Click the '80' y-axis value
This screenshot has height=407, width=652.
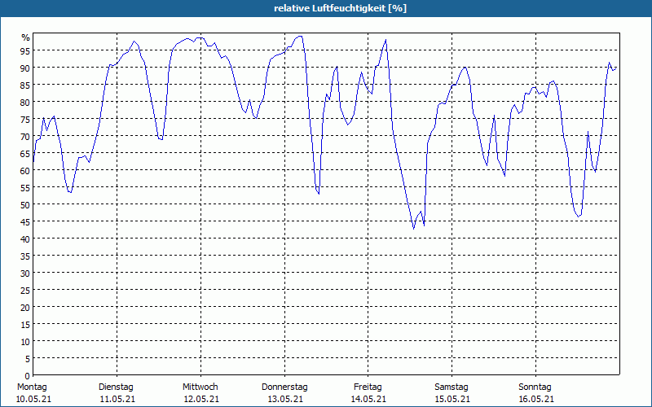[x=25, y=103]
